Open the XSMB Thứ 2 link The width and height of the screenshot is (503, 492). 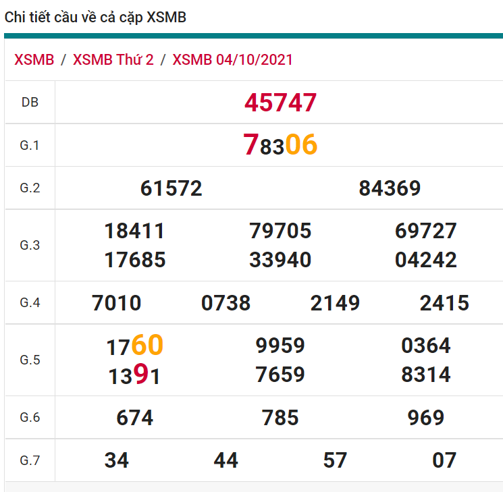coord(113,59)
